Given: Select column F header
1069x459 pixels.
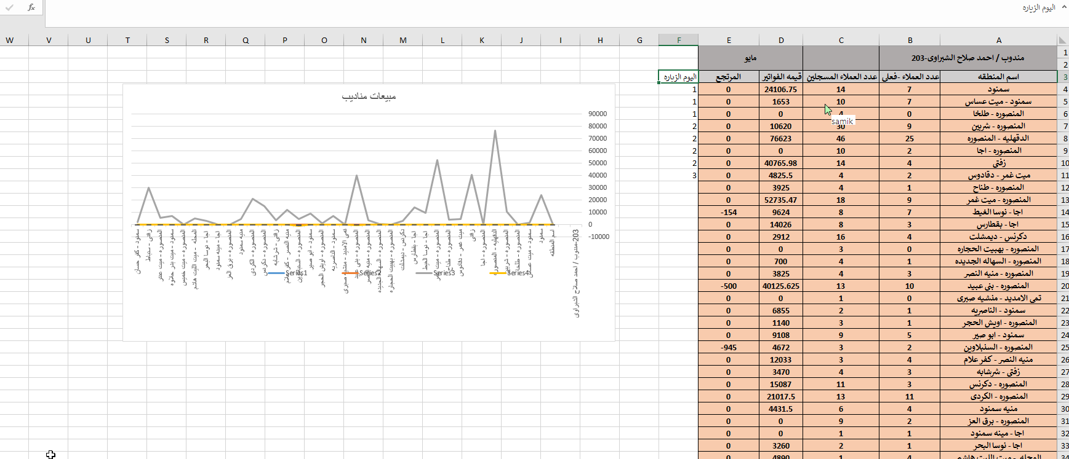Looking at the screenshot, I should [x=678, y=40].
